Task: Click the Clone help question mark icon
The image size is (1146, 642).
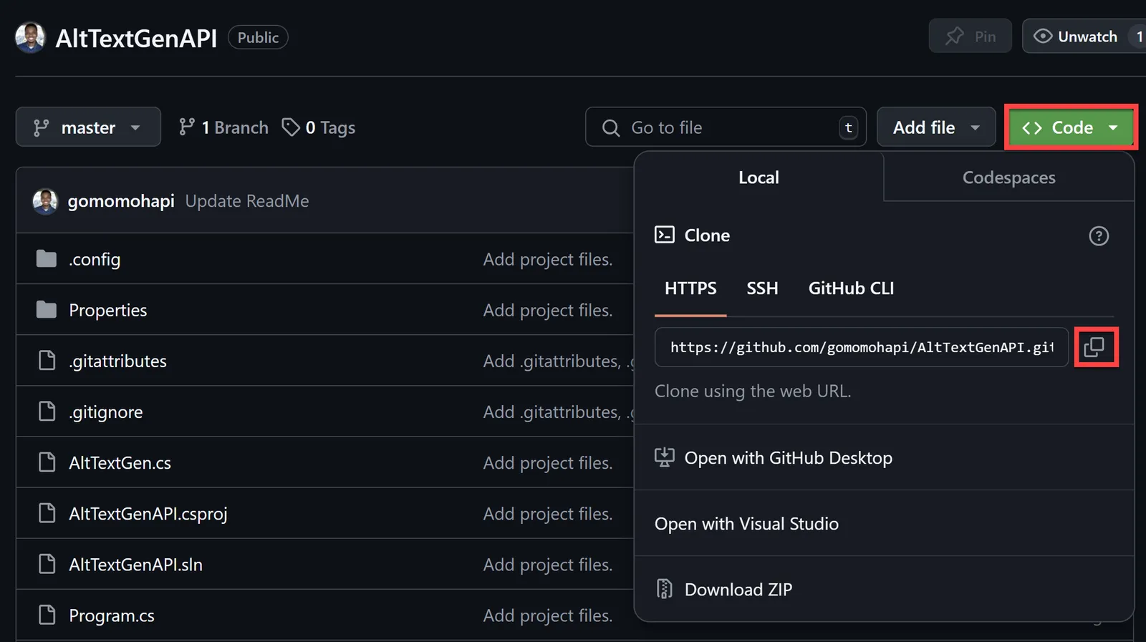Action: (1099, 235)
